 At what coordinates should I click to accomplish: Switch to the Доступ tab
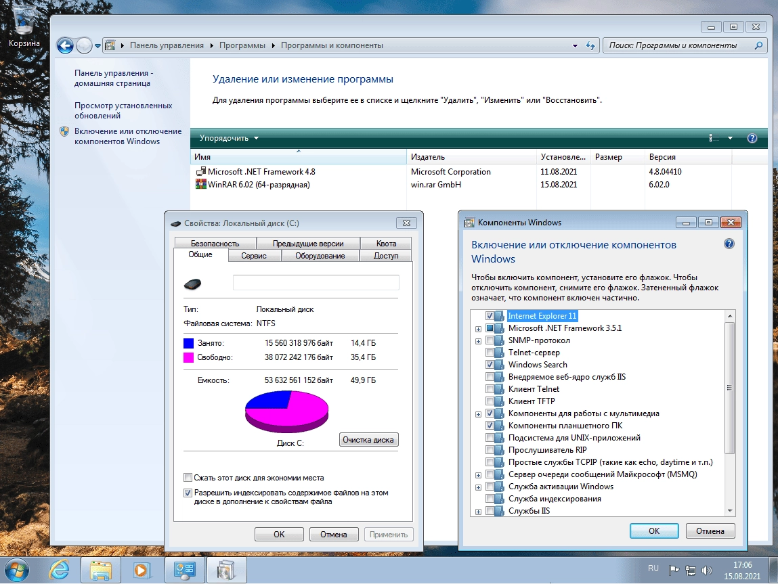[x=386, y=256]
